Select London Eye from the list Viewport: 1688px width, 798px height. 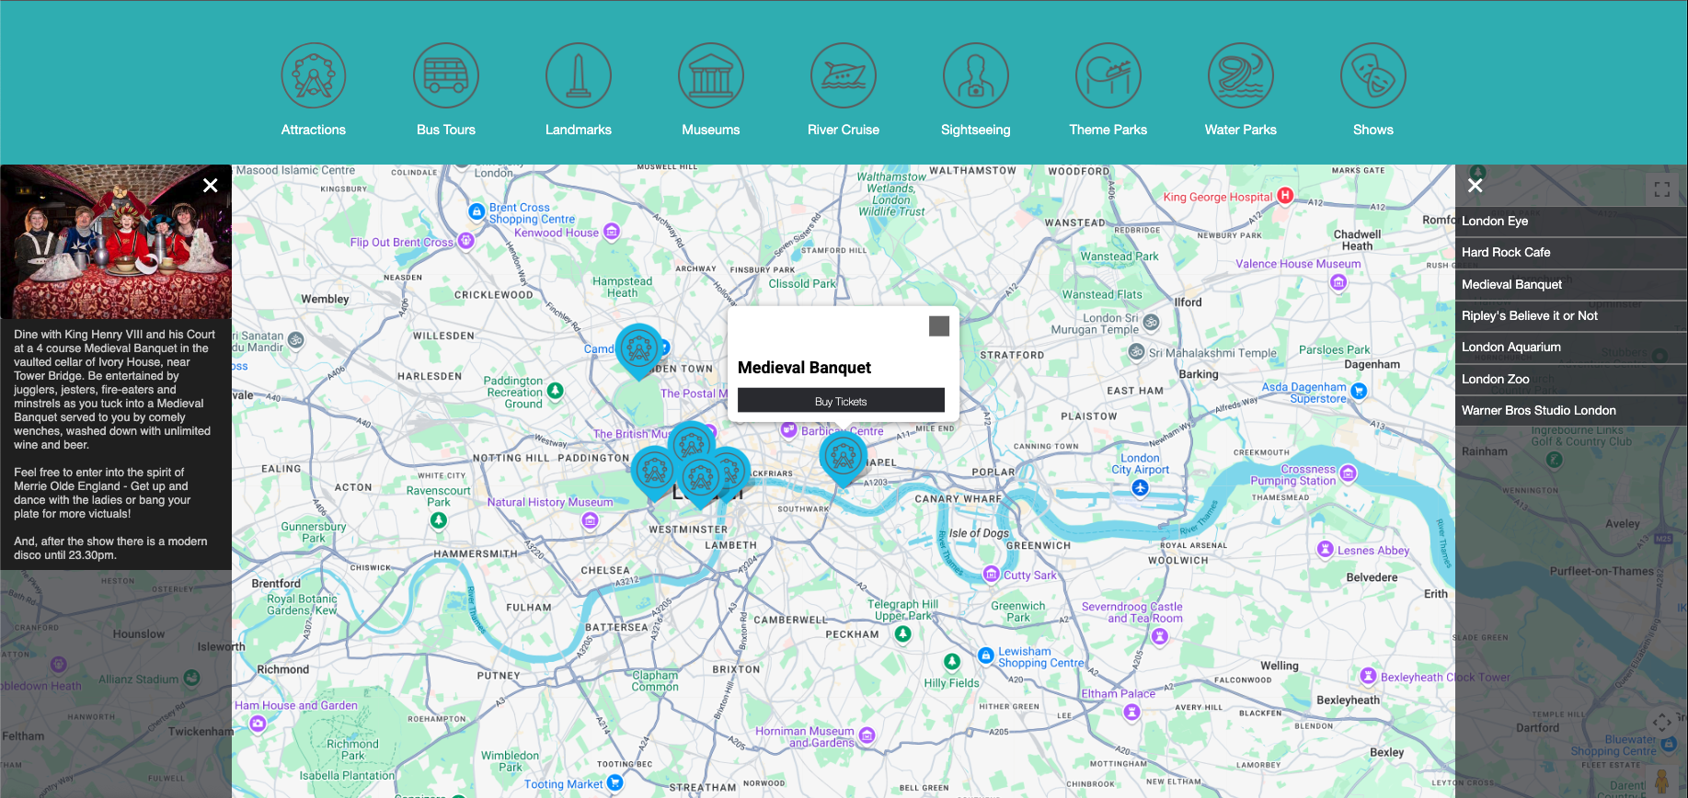coord(1571,221)
